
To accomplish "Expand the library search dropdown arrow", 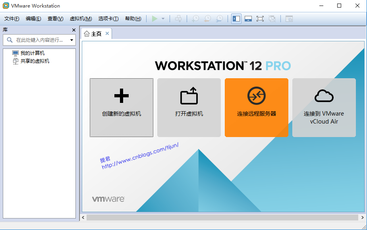I will pos(71,40).
